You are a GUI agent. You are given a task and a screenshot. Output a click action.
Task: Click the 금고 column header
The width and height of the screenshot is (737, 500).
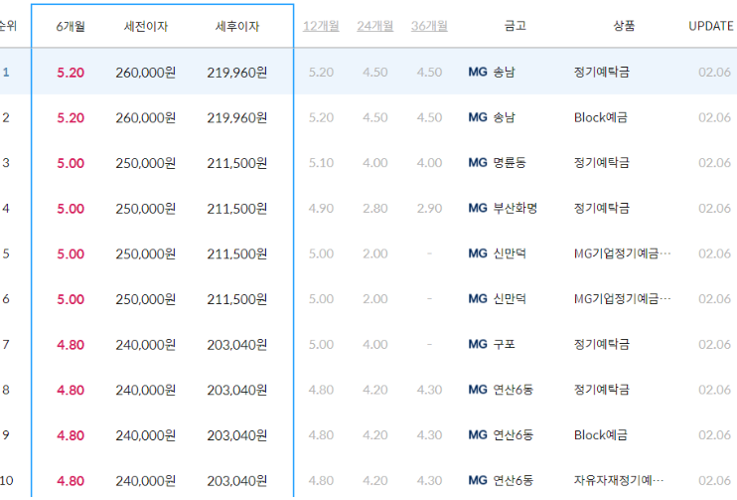[516, 26]
